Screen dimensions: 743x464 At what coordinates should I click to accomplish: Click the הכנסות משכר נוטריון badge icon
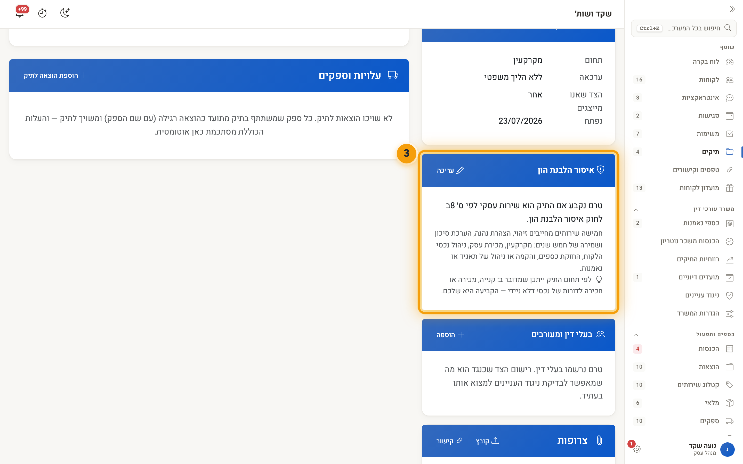pos(730,242)
